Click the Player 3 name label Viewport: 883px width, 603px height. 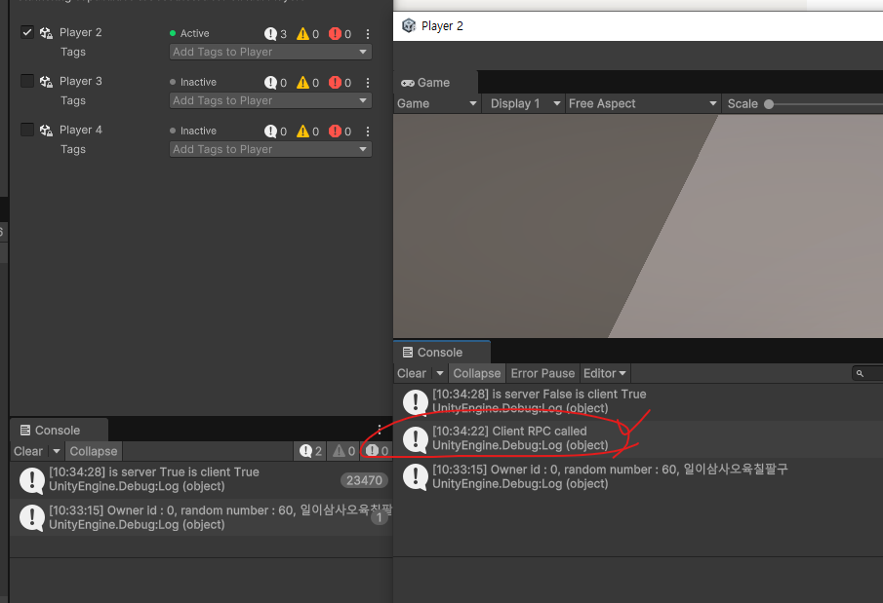[x=81, y=82]
